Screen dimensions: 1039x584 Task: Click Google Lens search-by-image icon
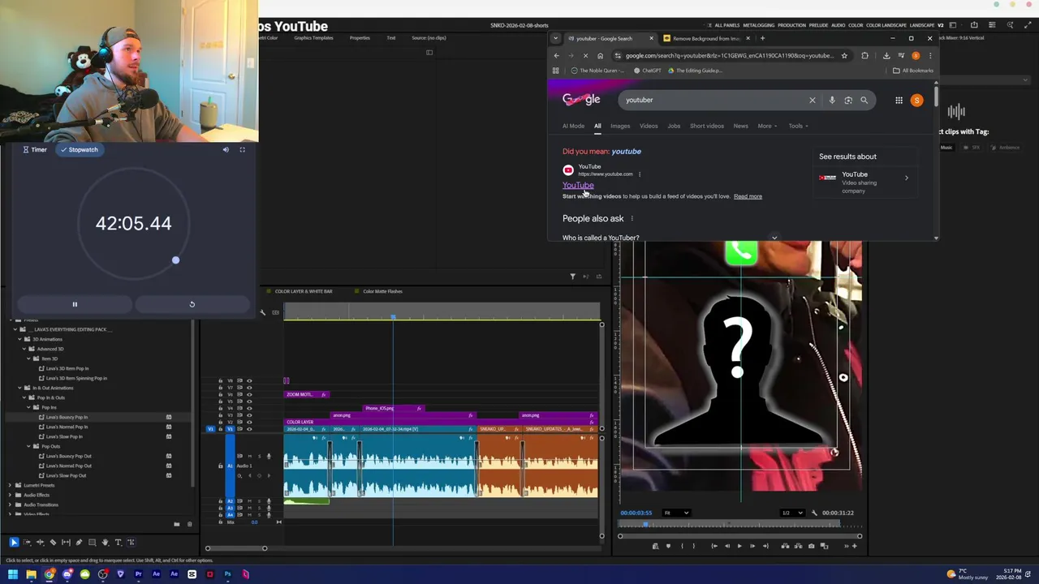click(848, 100)
